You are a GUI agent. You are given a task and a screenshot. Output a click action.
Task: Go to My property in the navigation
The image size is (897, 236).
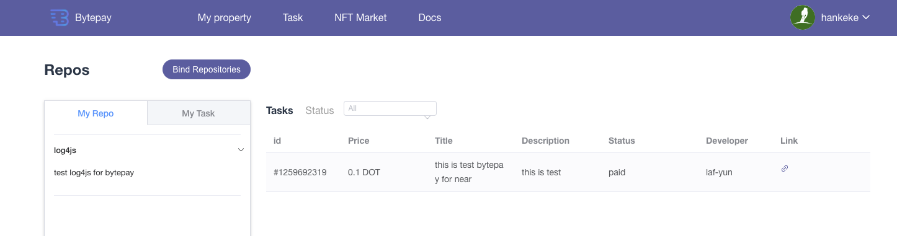(x=225, y=17)
